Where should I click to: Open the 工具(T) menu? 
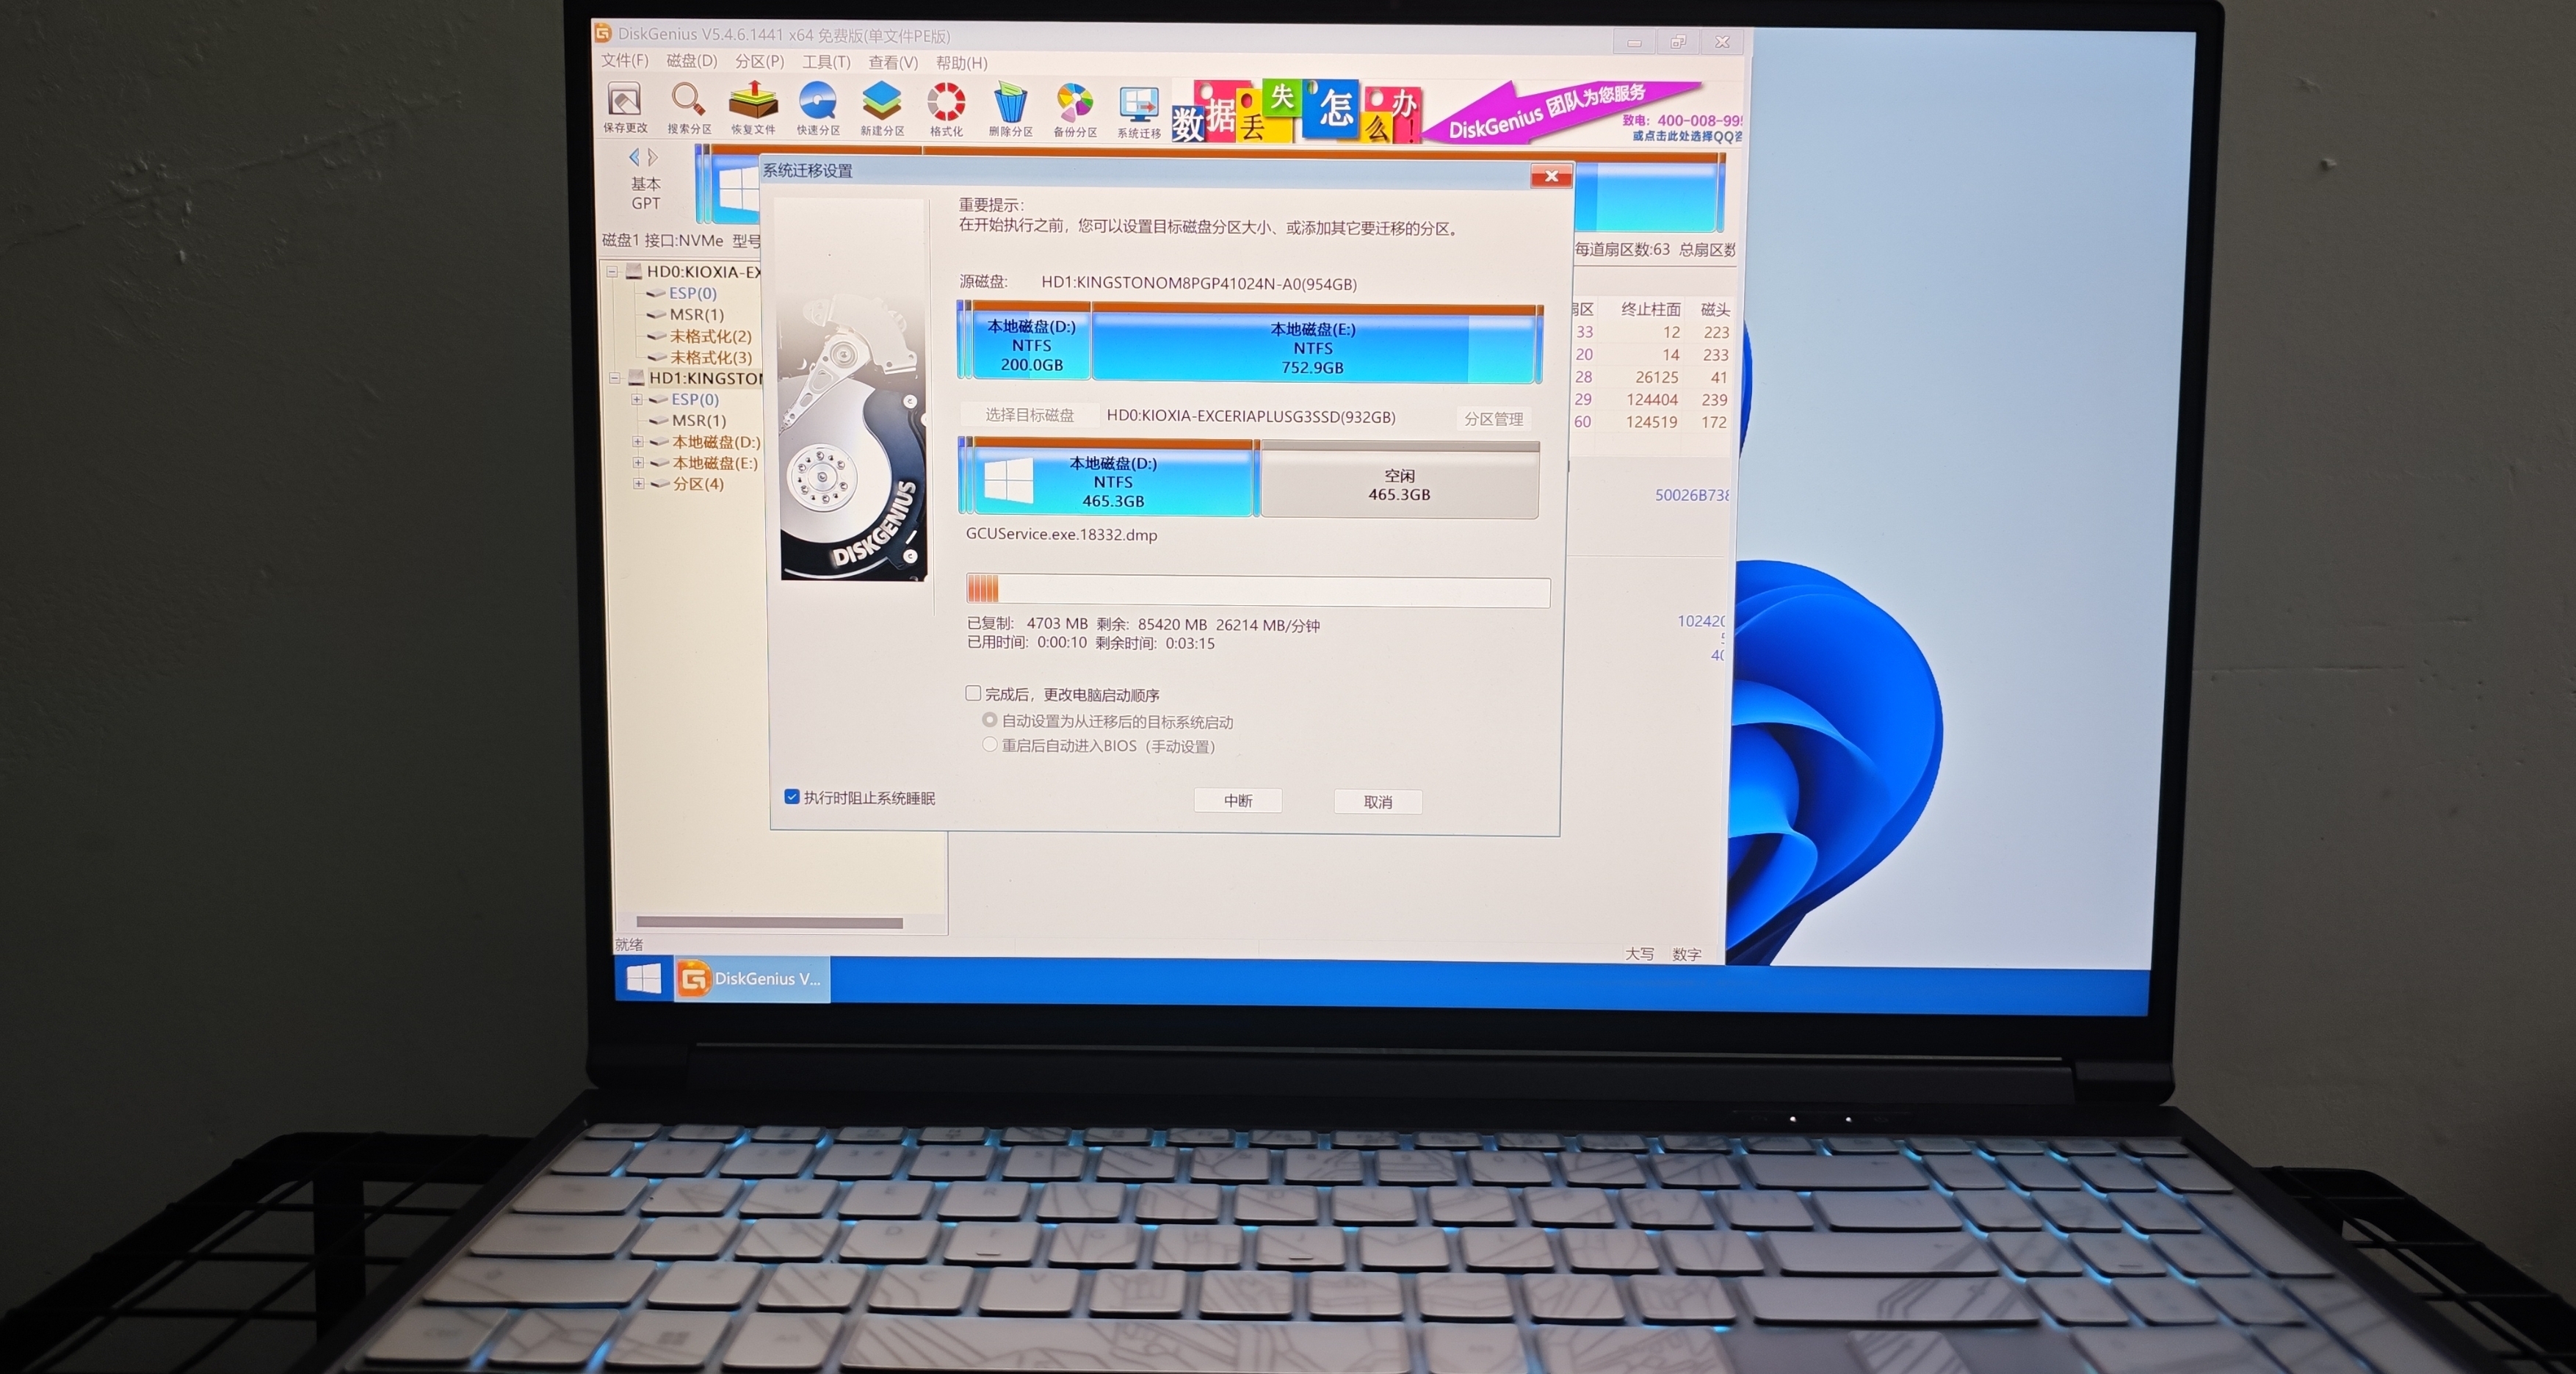[826, 62]
